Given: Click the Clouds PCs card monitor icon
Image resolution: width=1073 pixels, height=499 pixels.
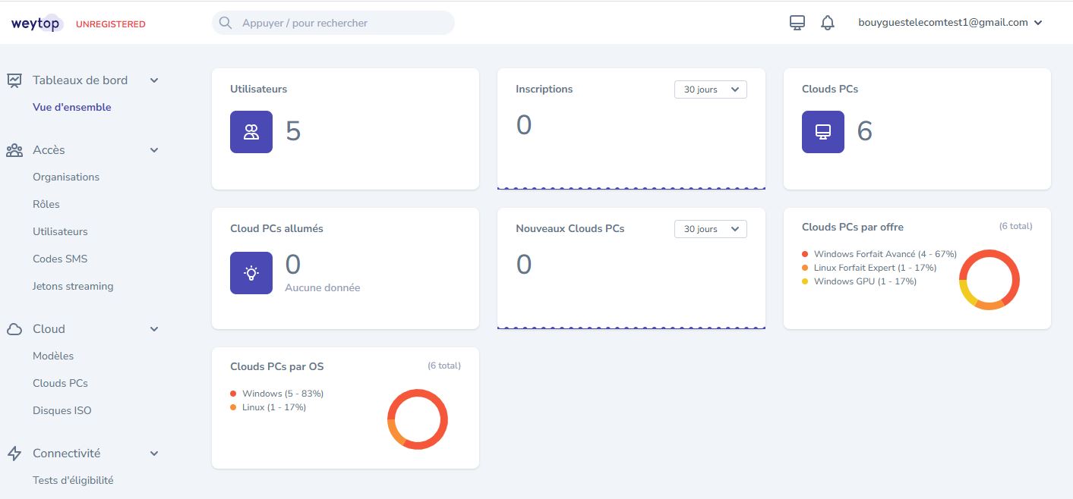Looking at the screenshot, I should pyautogui.click(x=822, y=131).
